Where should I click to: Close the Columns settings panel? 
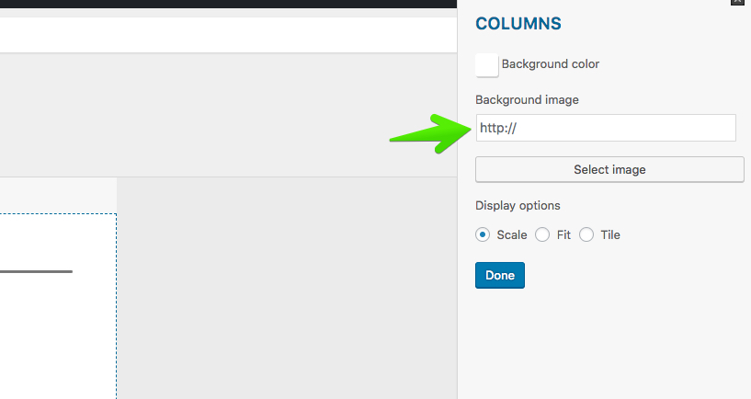(x=736, y=3)
